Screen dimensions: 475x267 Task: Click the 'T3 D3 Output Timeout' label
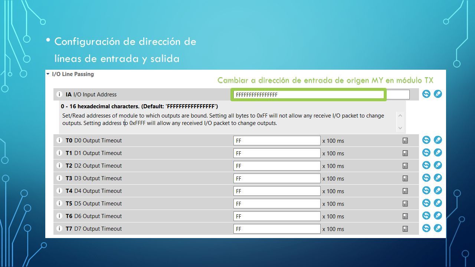tap(94, 178)
